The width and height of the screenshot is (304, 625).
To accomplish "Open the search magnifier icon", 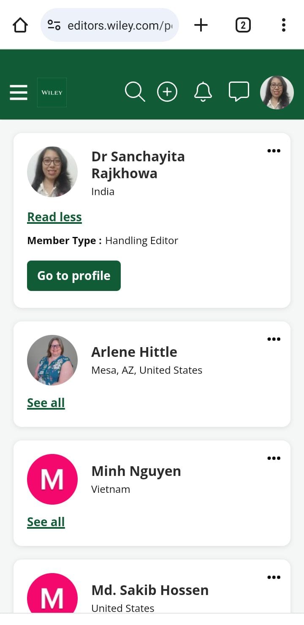I will pyautogui.click(x=135, y=92).
